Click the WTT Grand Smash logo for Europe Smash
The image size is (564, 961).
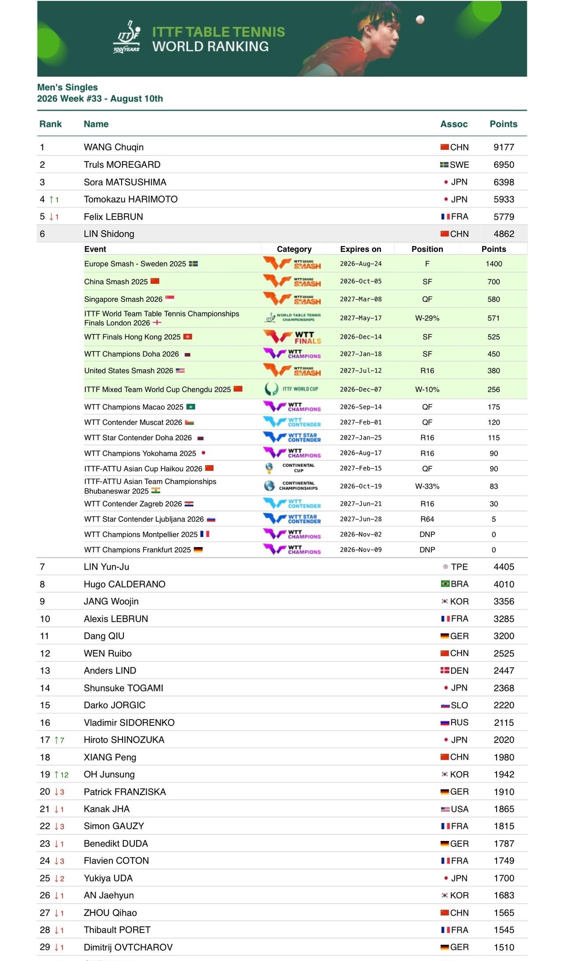coord(292,263)
